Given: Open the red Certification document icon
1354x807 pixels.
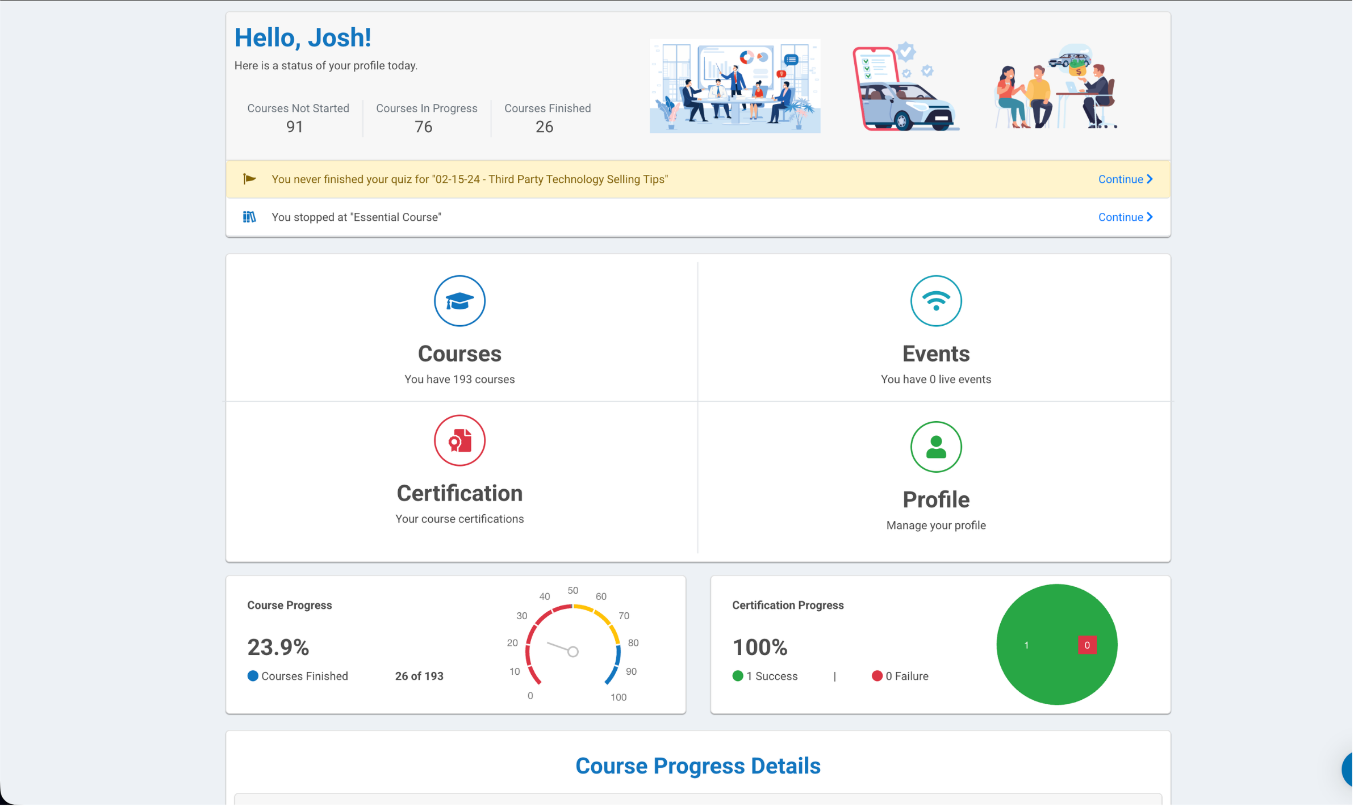Looking at the screenshot, I should 460,441.
